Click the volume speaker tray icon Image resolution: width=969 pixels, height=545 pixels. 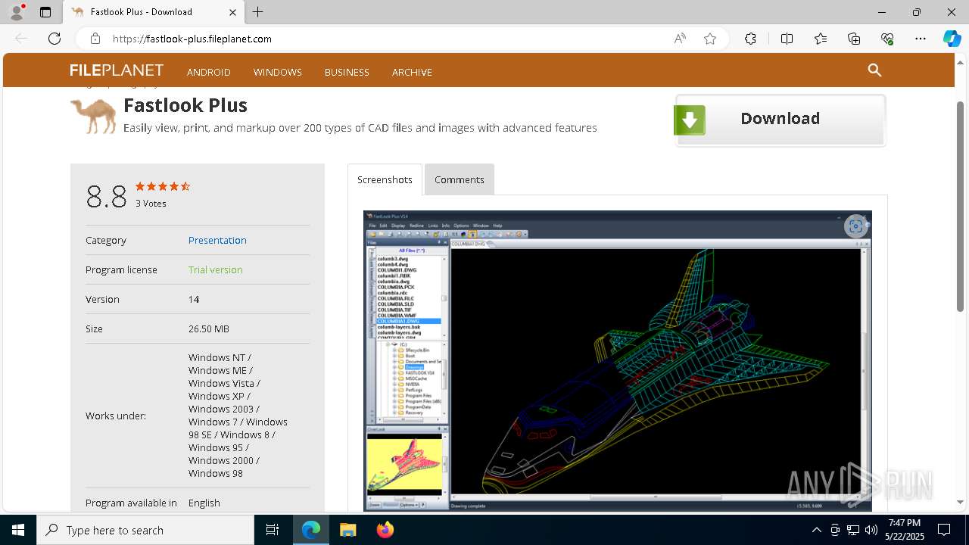click(x=871, y=530)
